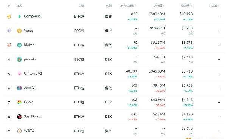Click the WBTC bitcoin logo icon

19,131
